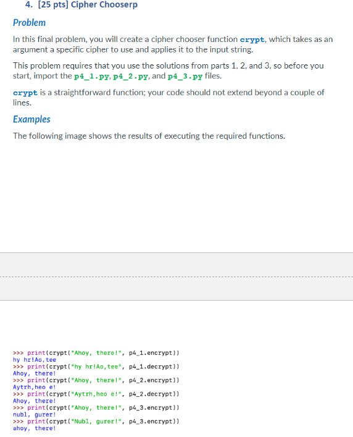Click the blue 'crypt' keyword in first paragraph
Viewport: 353px width, 437px height.
(x=252, y=40)
